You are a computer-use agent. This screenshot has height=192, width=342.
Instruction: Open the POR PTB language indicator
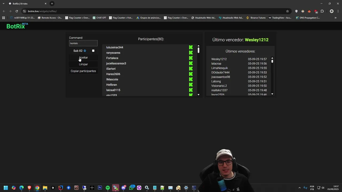(312, 188)
